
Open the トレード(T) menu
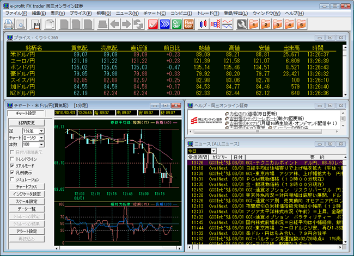pyautogui.click(x=208, y=13)
